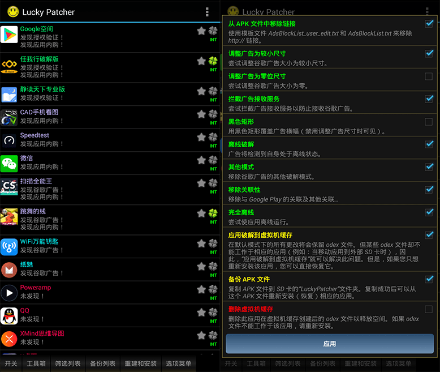Uncheck 从 APK 文件中移除链接 checkbox
Viewport: 440px width, 372px height.
(x=429, y=24)
